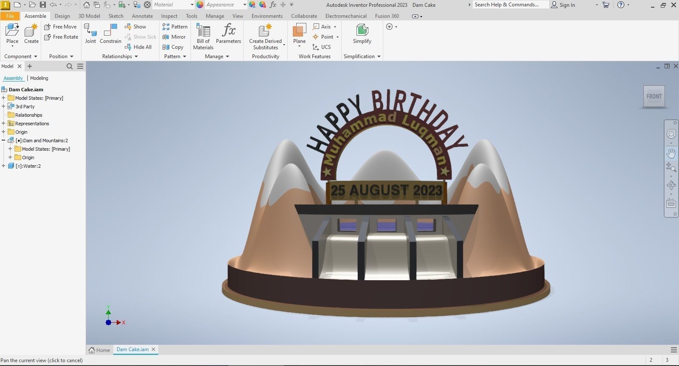This screenshot has width=679, height=366.
Task: Select the Free Move tool
Action: pyautogui.click(x=60, y=26)
